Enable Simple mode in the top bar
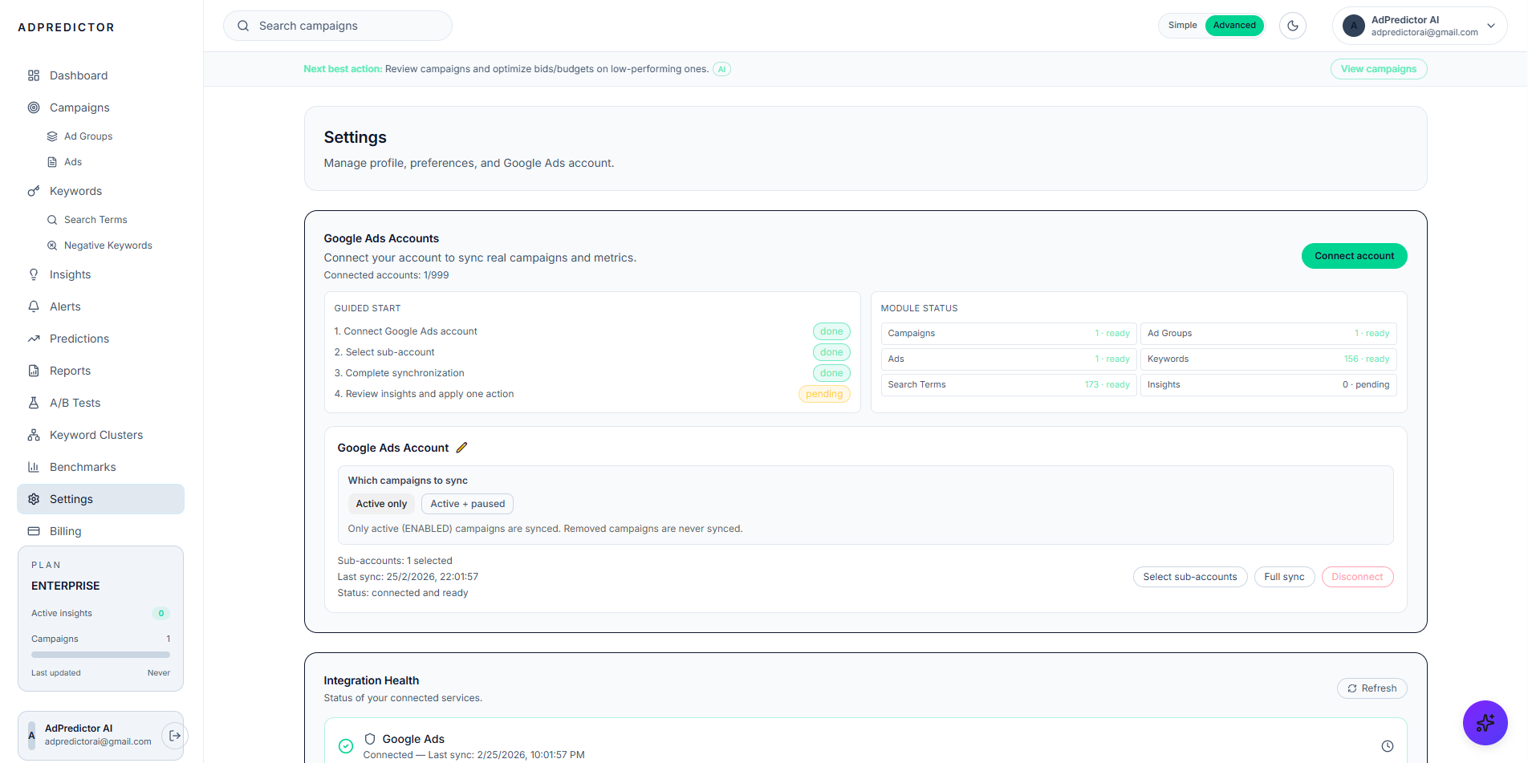1528x763 pixels. [1181, 25]
